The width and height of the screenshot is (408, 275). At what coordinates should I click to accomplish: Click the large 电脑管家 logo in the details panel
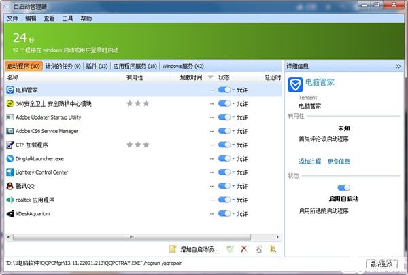tap(295, 85)
